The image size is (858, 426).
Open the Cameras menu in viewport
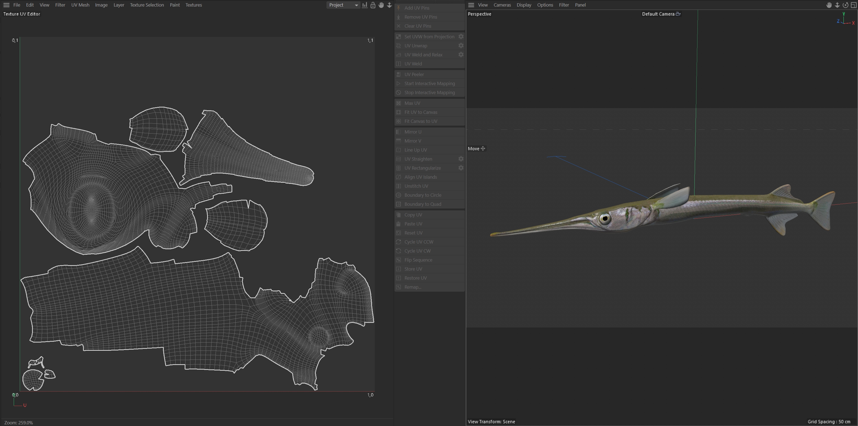coord(502,5)
